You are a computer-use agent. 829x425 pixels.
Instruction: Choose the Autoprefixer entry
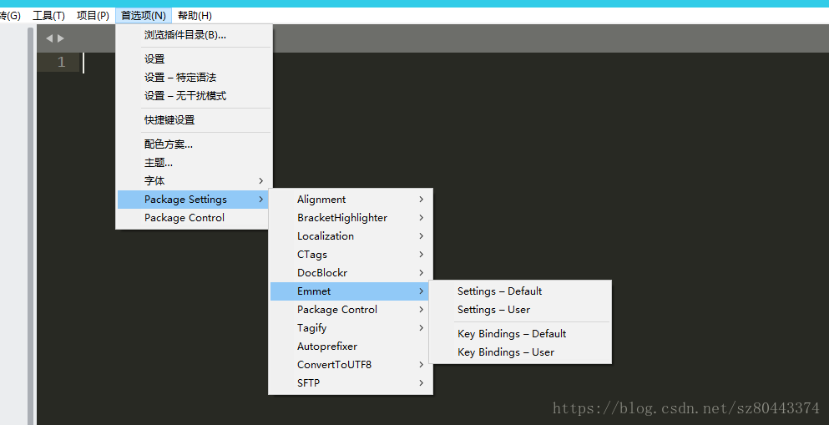tap(351, 347)
